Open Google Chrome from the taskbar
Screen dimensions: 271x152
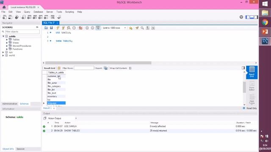265,22
